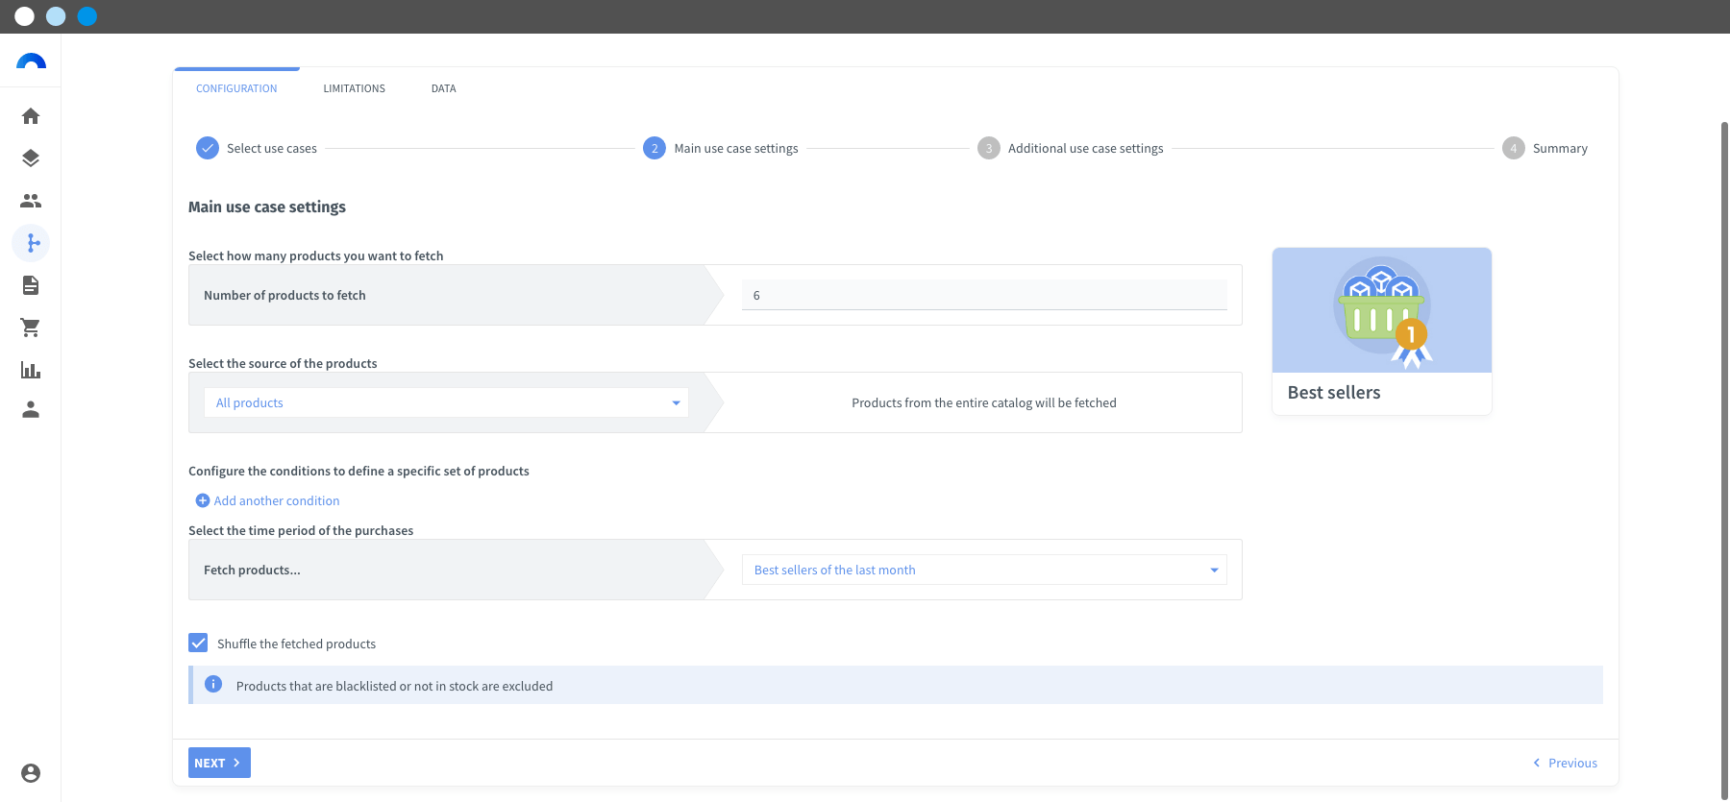1730x802 pixels.
Task: Open the account circle icon at bottom
Action: pos(31,773)
